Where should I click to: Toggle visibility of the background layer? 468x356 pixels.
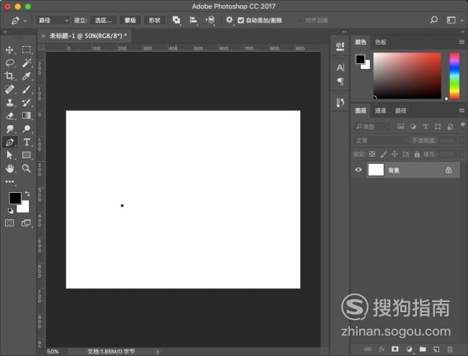tap(359, 170)
